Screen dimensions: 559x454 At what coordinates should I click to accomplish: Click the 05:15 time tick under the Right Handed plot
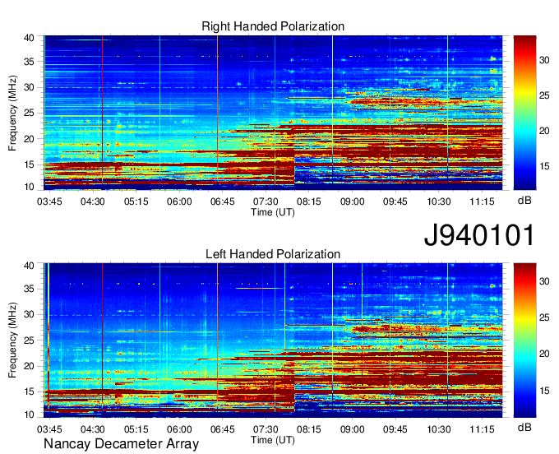[136, 202]
